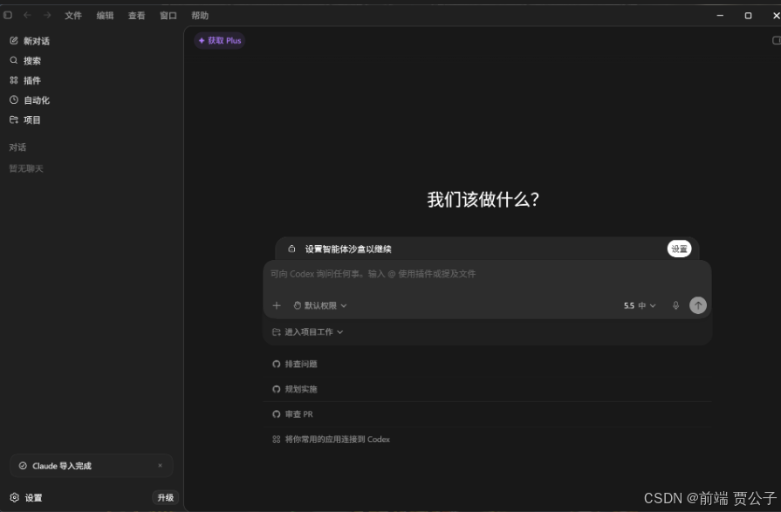
Task: Open the 编辑 menu
Action: [x=105, y=16]
